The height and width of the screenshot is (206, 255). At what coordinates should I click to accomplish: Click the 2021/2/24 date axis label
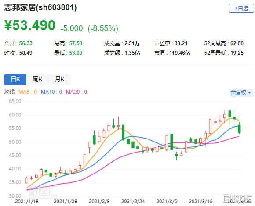coord(133,202)
